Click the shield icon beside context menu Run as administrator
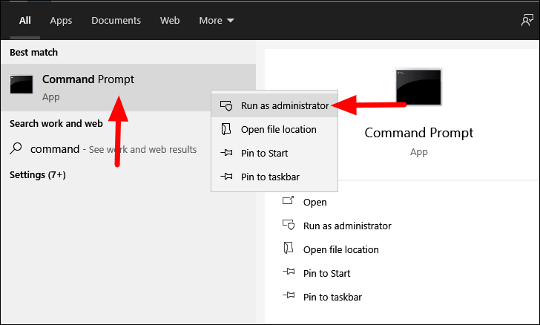 pos(226,105)
